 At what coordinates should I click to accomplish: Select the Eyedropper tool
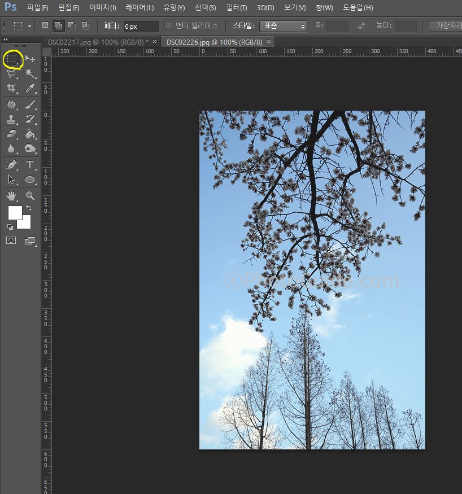30,88
